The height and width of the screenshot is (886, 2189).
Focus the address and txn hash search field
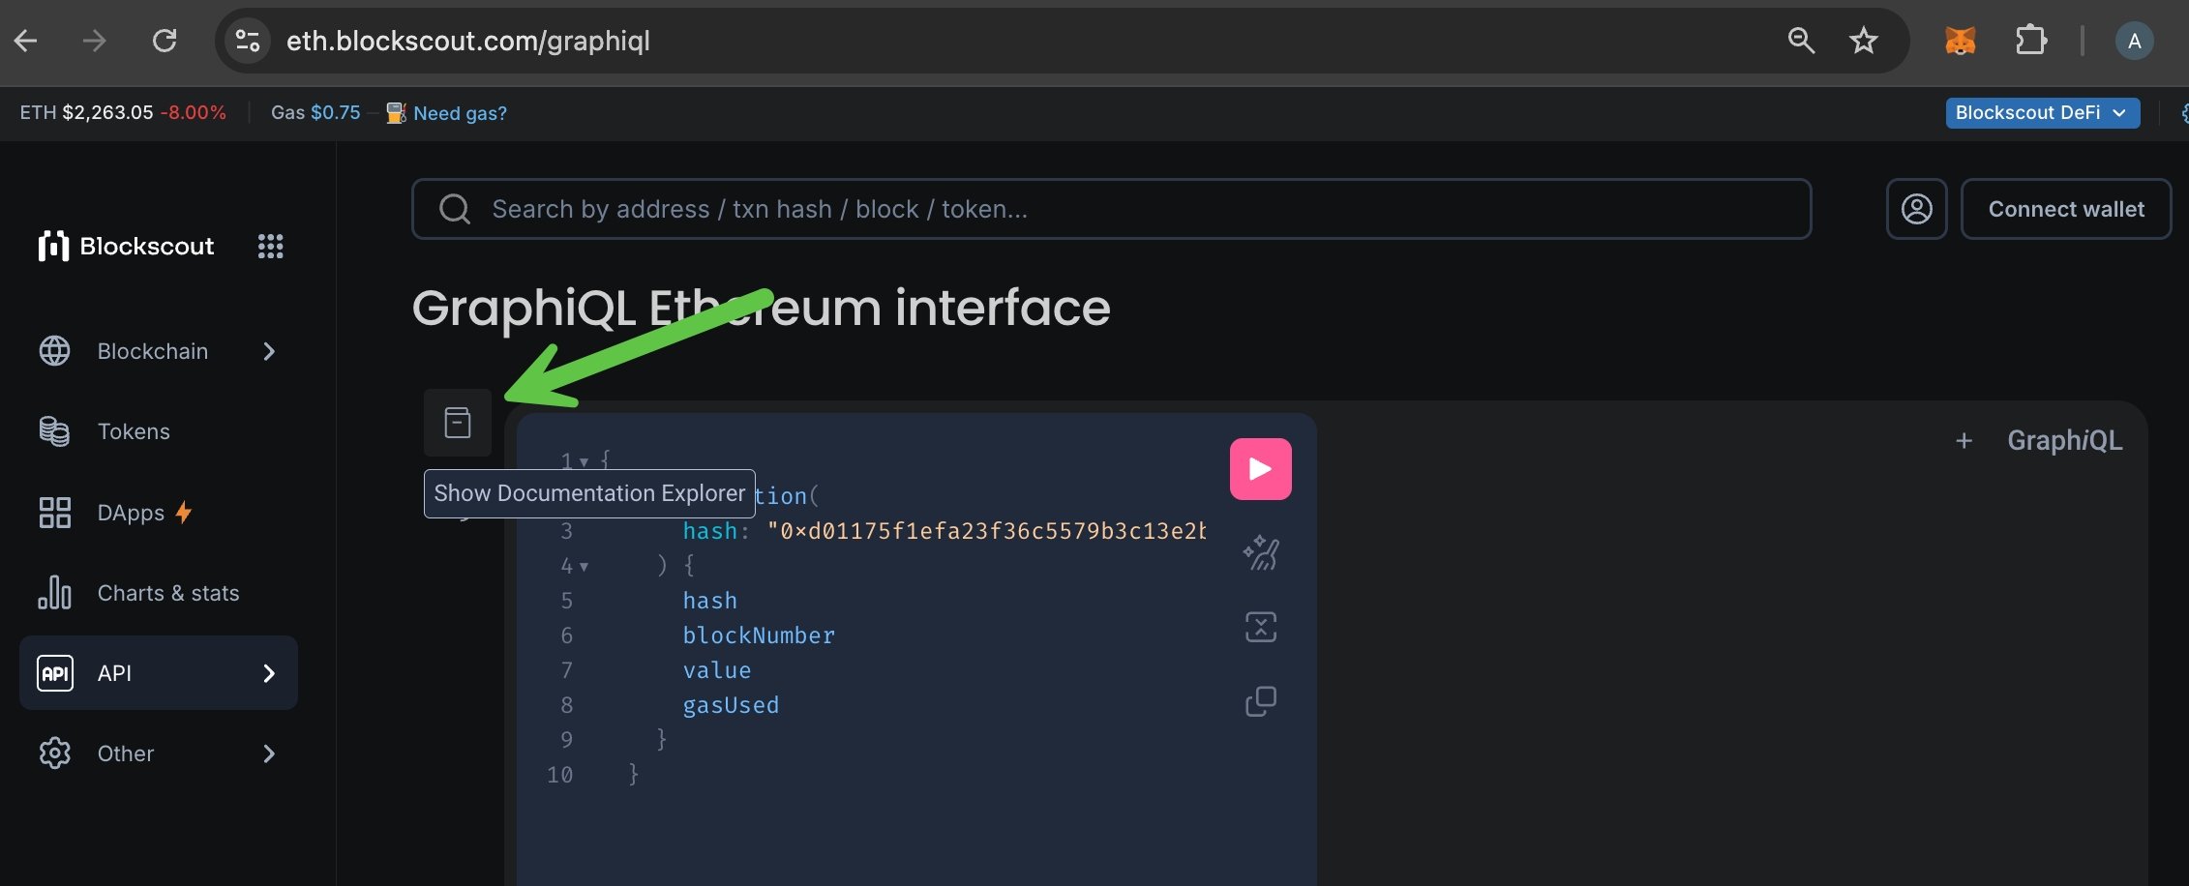coord(1111,209)
